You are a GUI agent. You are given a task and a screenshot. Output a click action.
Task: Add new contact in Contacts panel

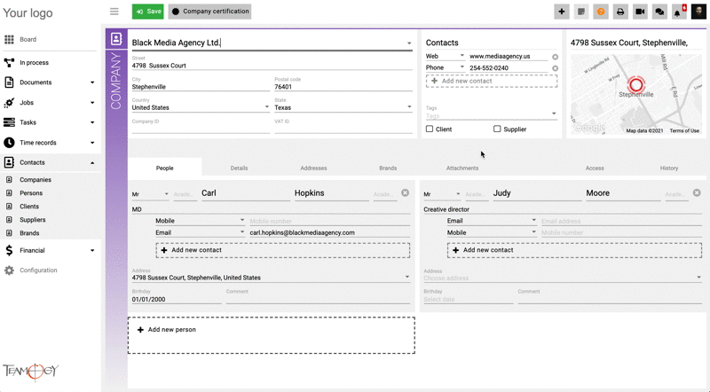pos(492,81)
